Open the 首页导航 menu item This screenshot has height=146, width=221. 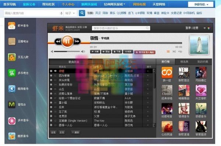point(10,4)
